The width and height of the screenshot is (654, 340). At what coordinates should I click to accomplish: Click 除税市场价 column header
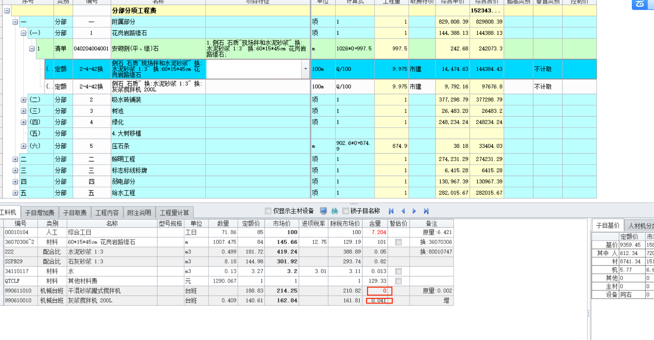[345, 223]
